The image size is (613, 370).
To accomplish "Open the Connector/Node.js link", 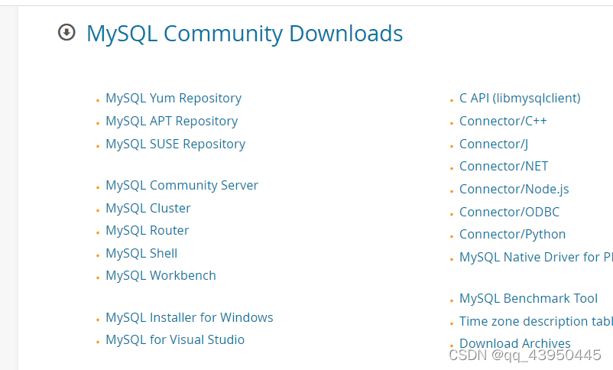I will pyautogui.click(x=514, y=190).
